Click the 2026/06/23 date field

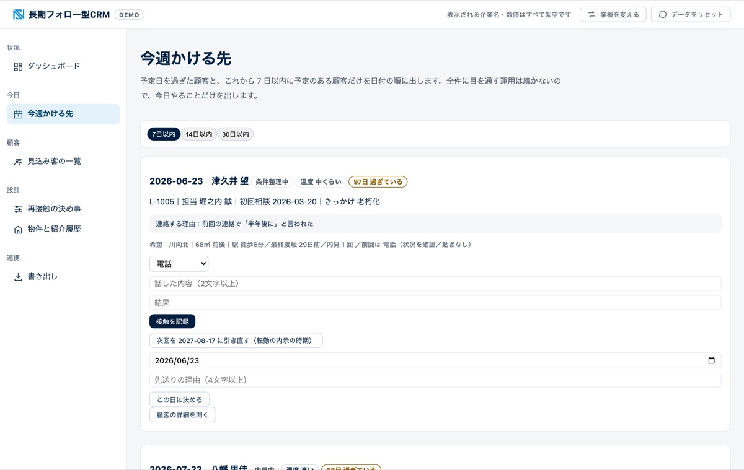[435, 360]
